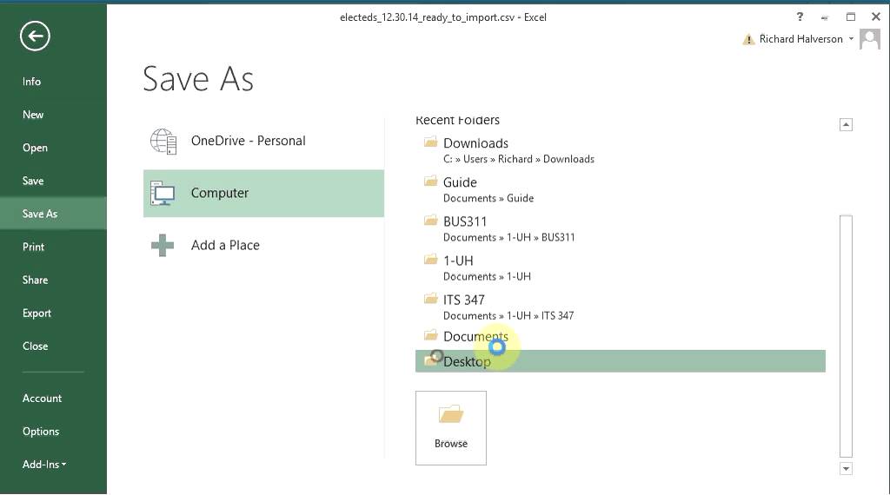890x495 pixels.
Task: Minimize the Excel window
Action: click(x=825, y=17)
